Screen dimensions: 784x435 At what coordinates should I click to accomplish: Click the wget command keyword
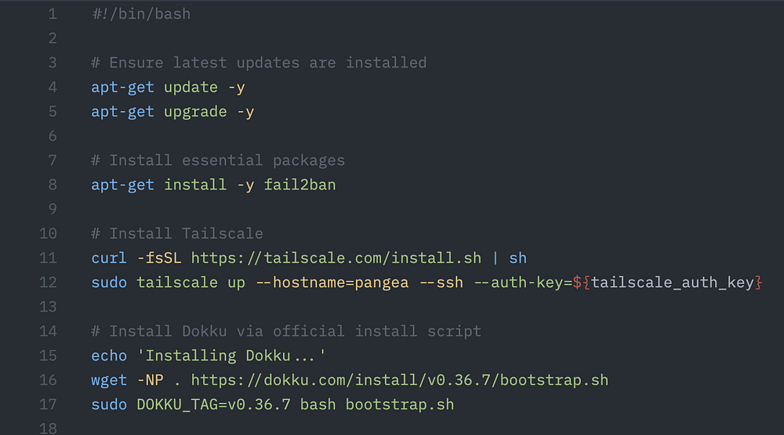click(x=109, y=380)
